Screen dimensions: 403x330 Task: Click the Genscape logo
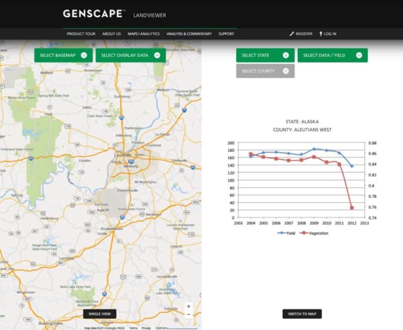(x=94, y=14)
